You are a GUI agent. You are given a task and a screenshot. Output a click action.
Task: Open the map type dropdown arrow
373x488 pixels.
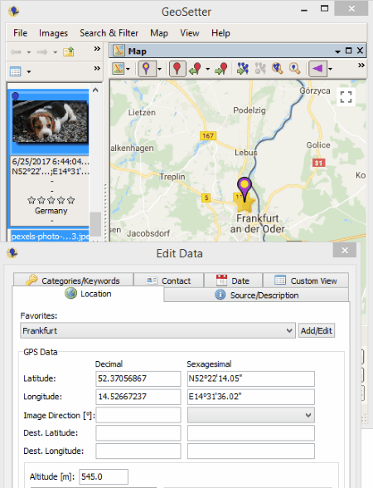[128, 69]
